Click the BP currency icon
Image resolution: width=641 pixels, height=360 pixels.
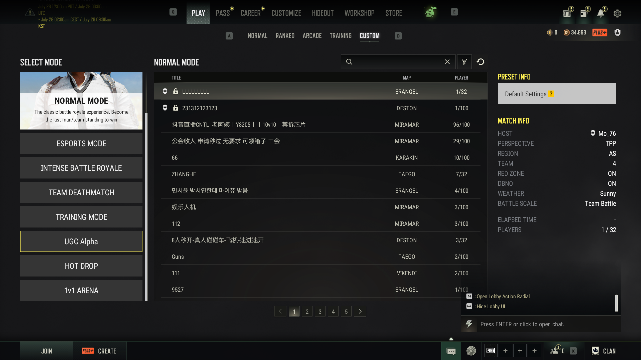click(566, 32)
